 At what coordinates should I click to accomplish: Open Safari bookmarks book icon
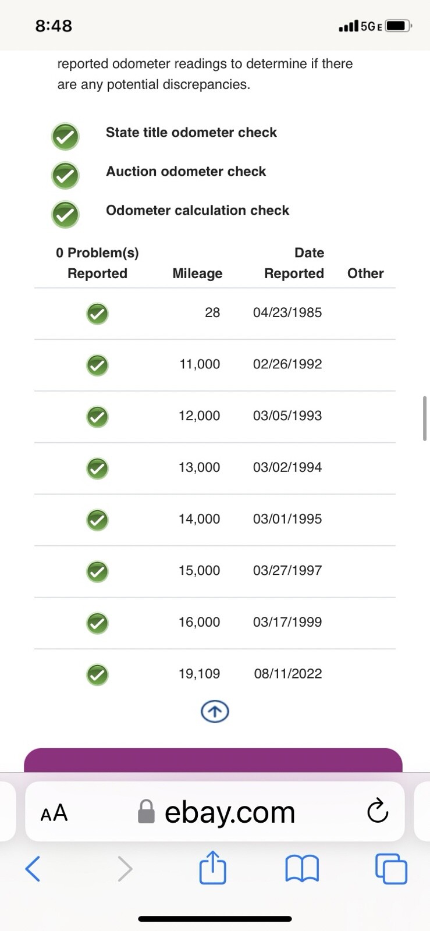[x=302, y=869]
